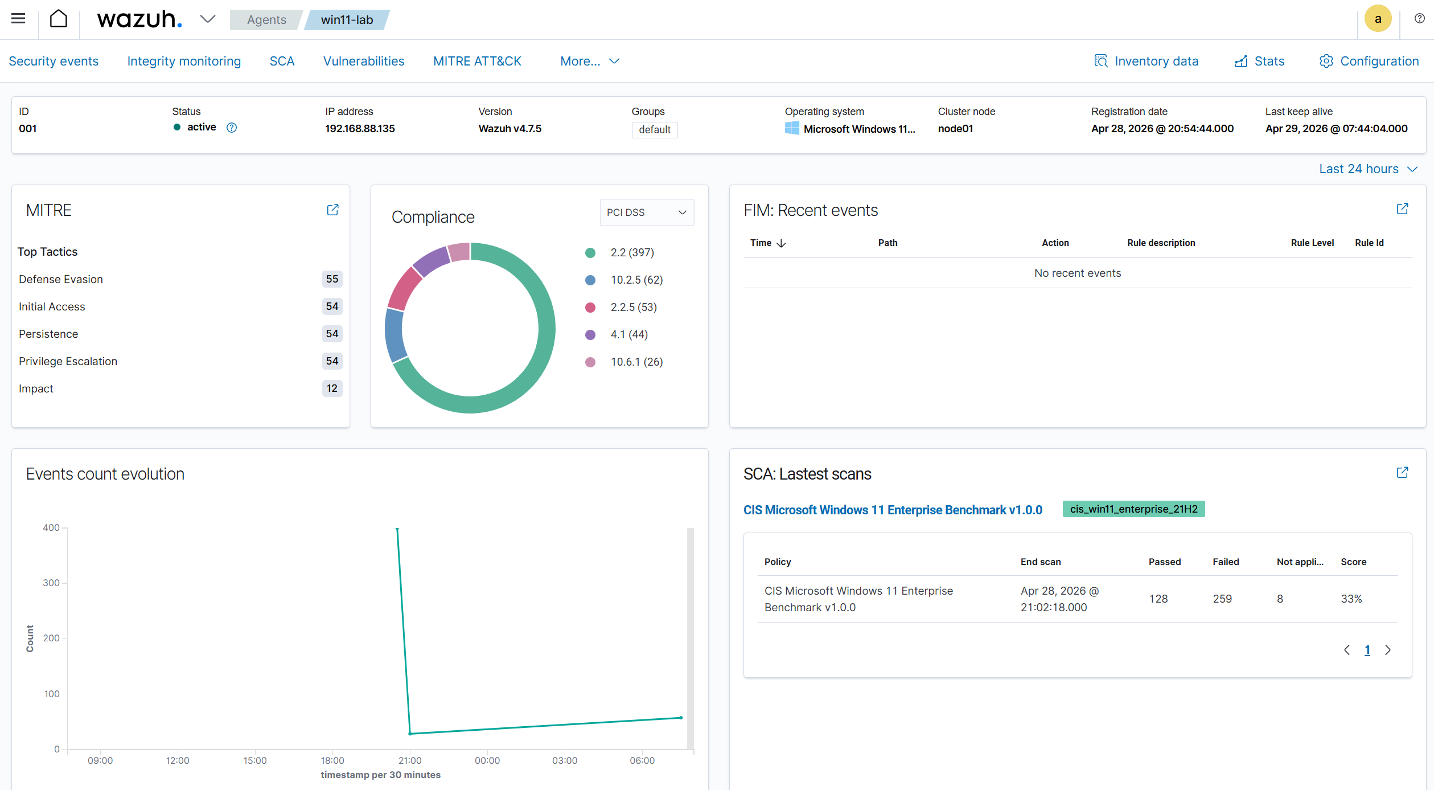Toggle legend swatch for requirement 4.1
This screenshot has height=790, width=1434.
(590, 335)
